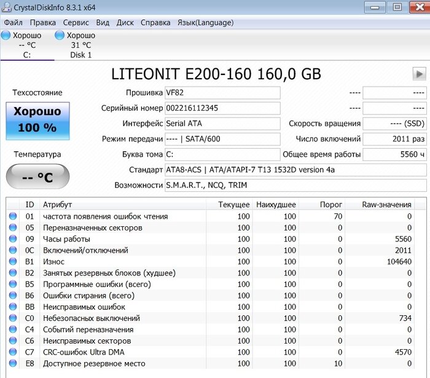The width and height of the screenshot is (430, 378).
Task: Open the Язык(Language) menu
Action: tap(206, 23)
